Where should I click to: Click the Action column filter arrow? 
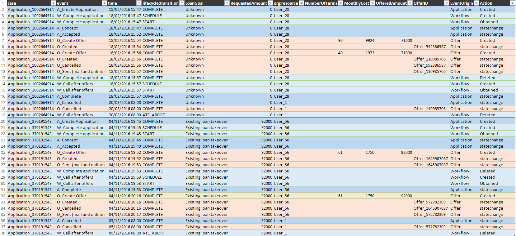[512, 3]
